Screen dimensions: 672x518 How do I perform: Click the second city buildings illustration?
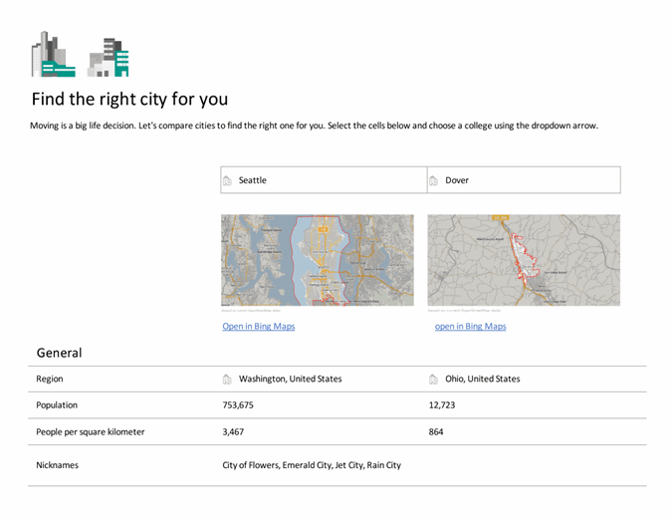tap(108, 59)
